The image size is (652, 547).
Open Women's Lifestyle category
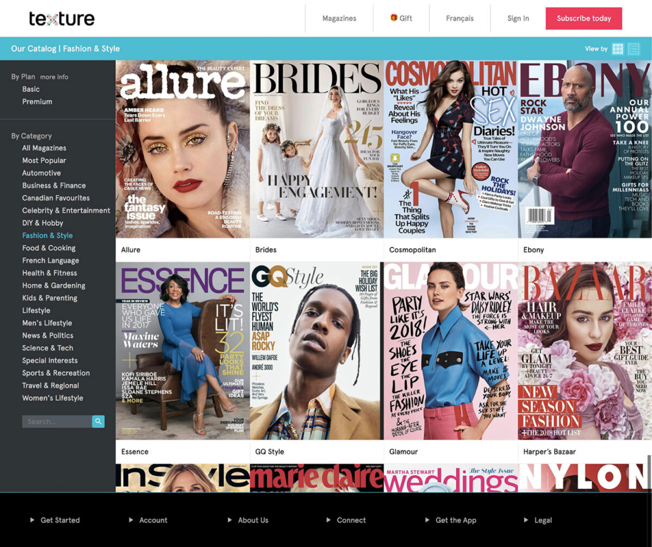53,398
